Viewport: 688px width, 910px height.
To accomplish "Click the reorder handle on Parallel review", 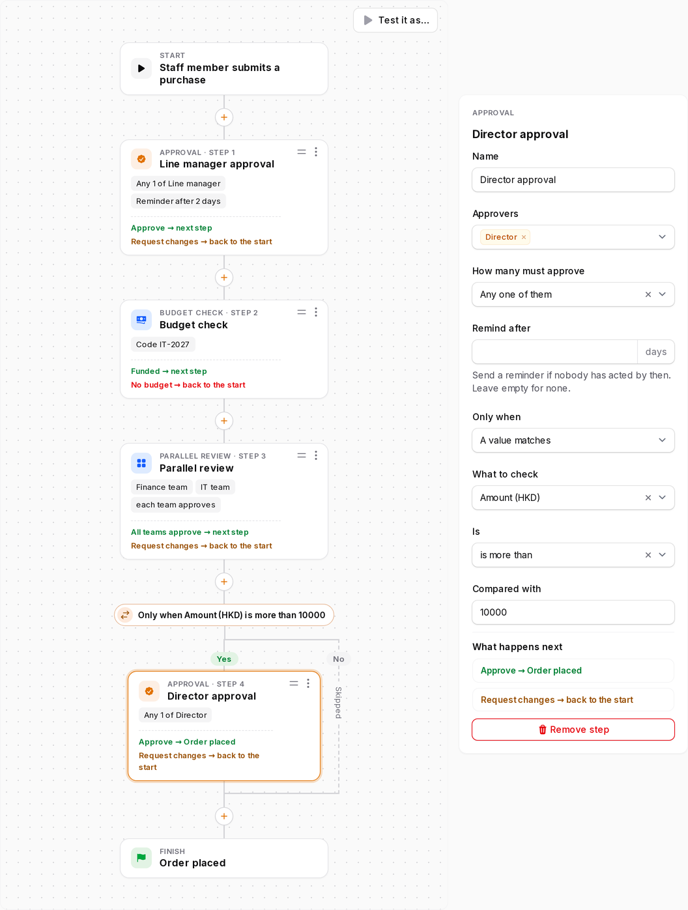I will coord(302,455).
